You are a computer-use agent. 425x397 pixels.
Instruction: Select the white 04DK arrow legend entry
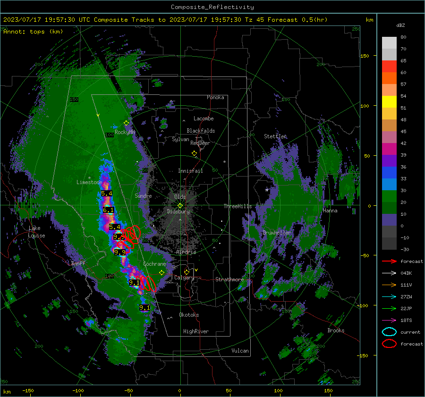click(x=389, y=273)
